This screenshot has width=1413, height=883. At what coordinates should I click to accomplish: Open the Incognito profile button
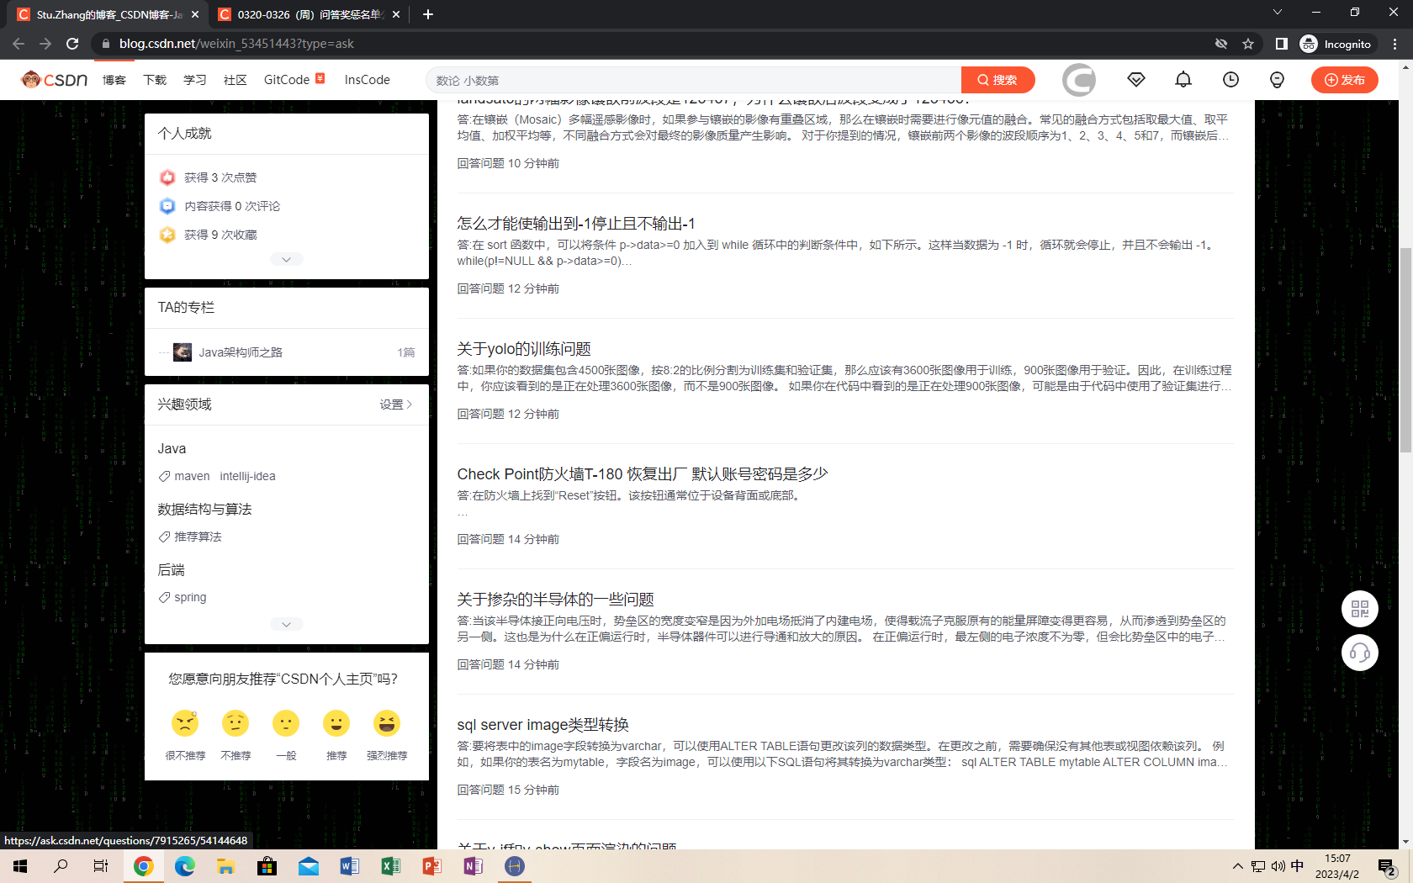click(1336, 44)
